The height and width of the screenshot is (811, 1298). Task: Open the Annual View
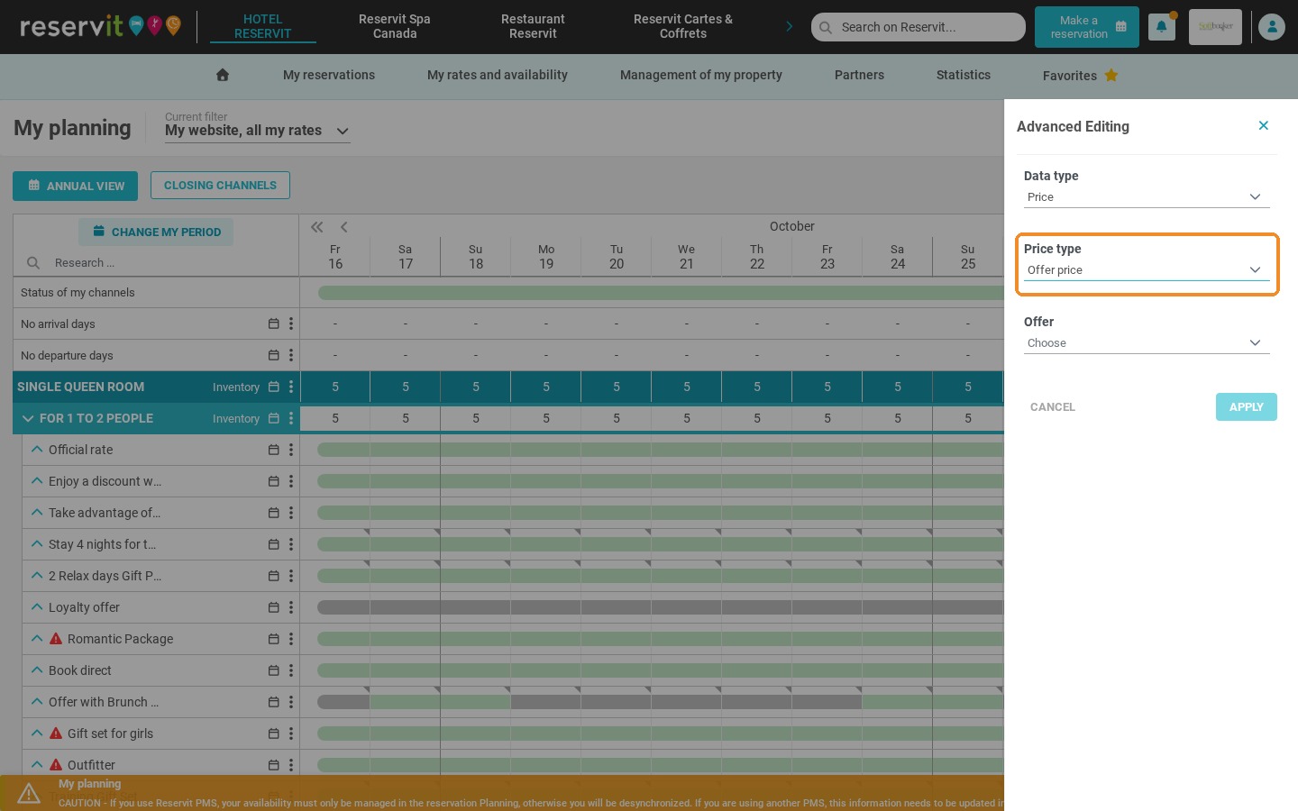(75, 186)
